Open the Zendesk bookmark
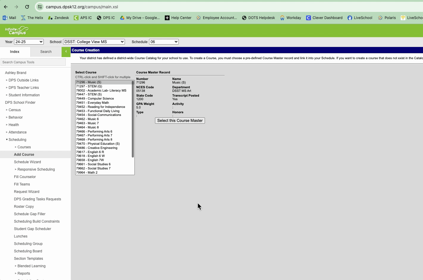Viewport: 423px width, 280px height. coord(58,18)
